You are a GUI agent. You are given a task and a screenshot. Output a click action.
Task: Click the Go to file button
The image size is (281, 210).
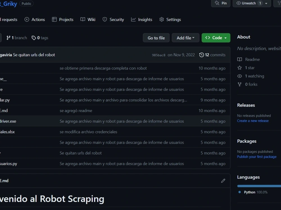(x=156, y=38)
